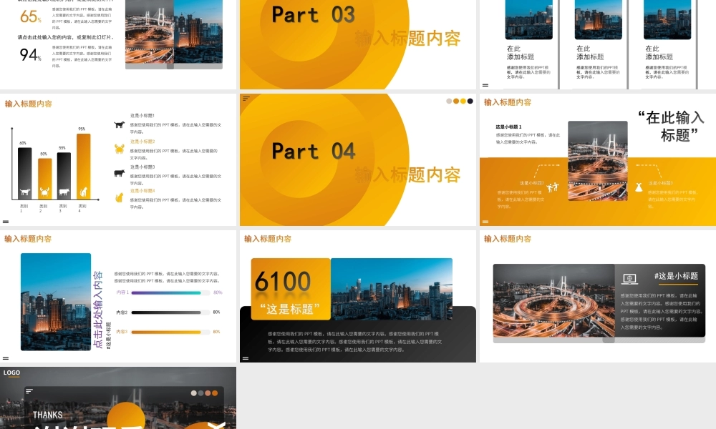This screenshot has height=429, width=716.
Task: Click the vertical 点击此处输入内容 text
Action: [x=97, y=310]
